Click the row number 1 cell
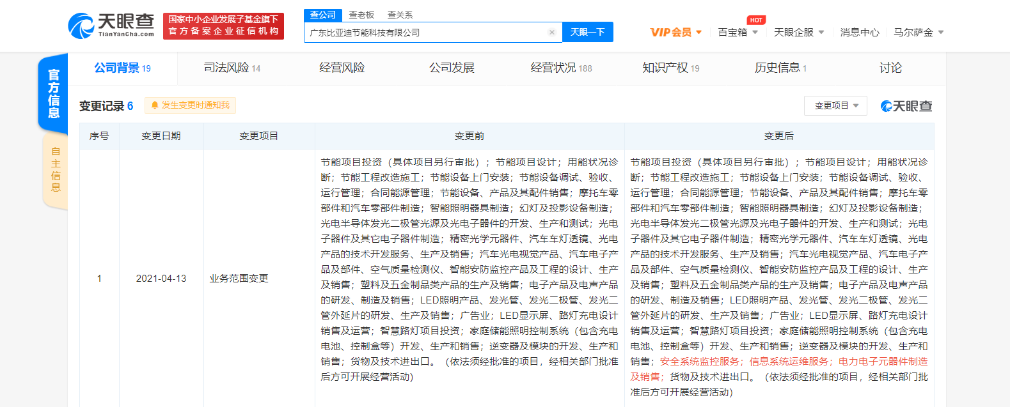1010x407 pixels. point(99,279)
